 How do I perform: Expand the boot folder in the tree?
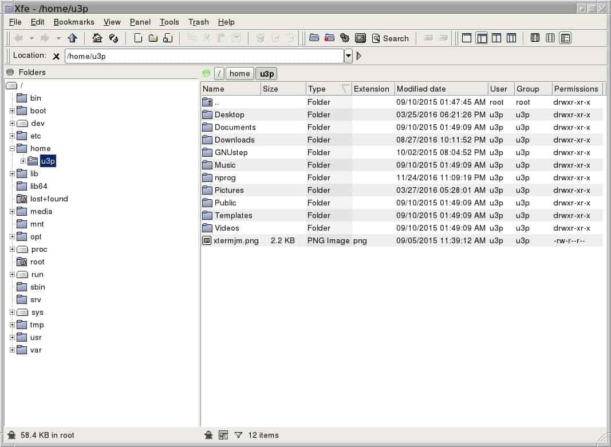click(x=12, y=111)
